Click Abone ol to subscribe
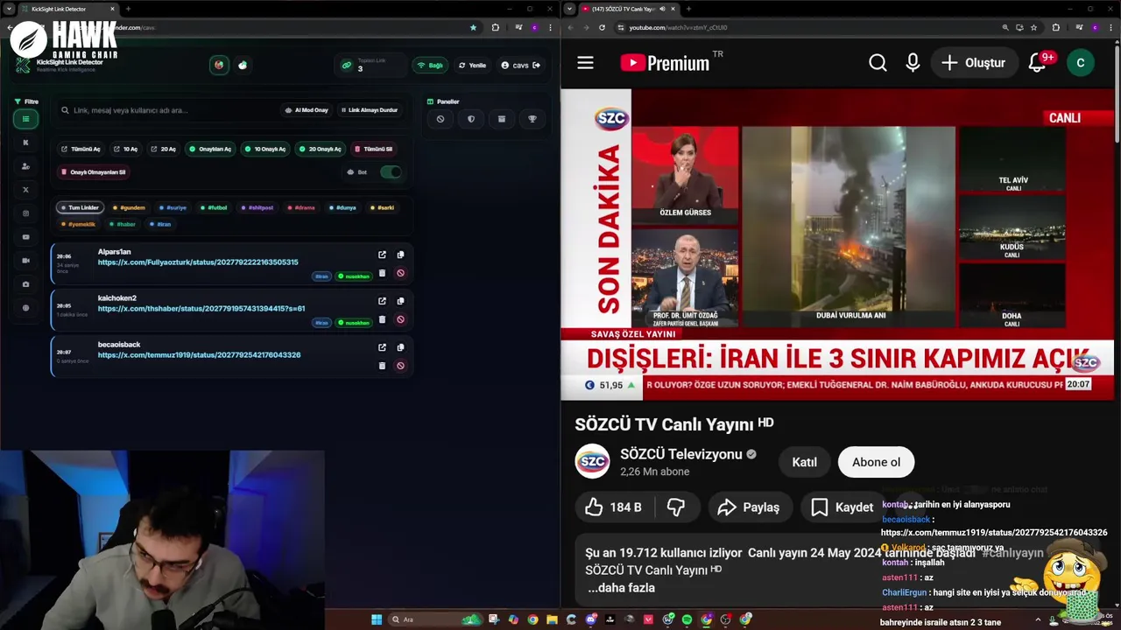This screenshot has height=630, width=1121. 876,462
